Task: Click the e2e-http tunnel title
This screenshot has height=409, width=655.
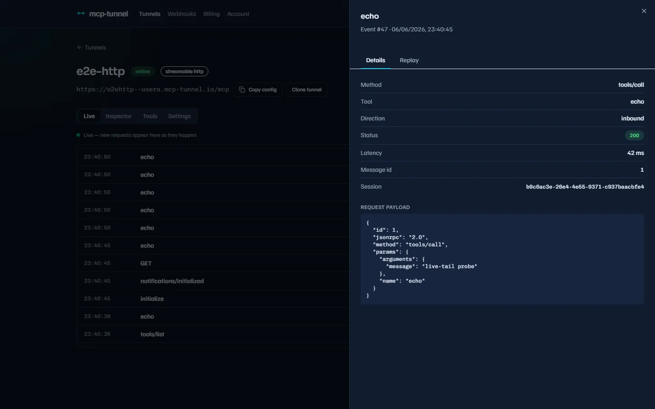Action: click(x=101, y=71)
